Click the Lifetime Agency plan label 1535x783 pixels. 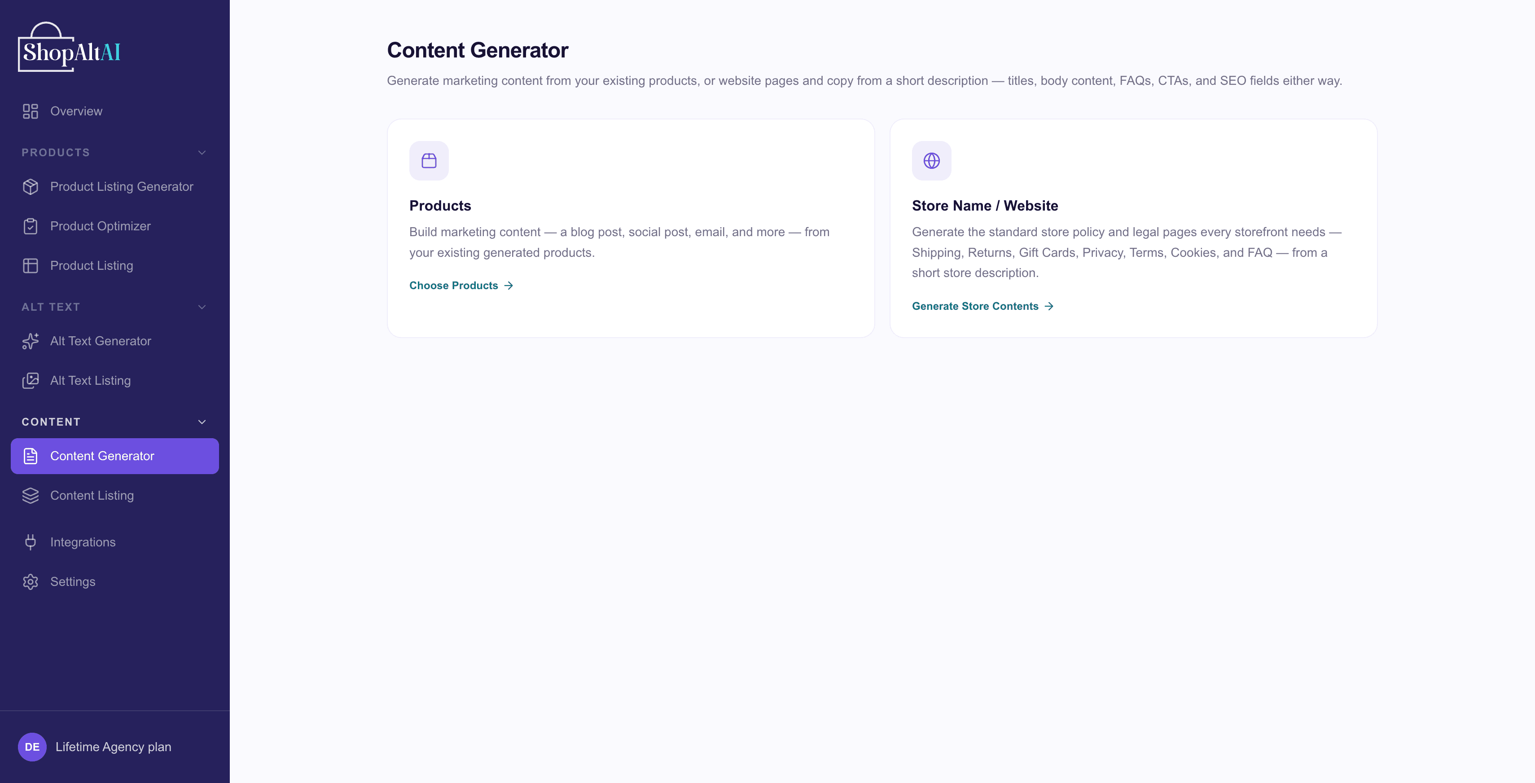[113, 747]
